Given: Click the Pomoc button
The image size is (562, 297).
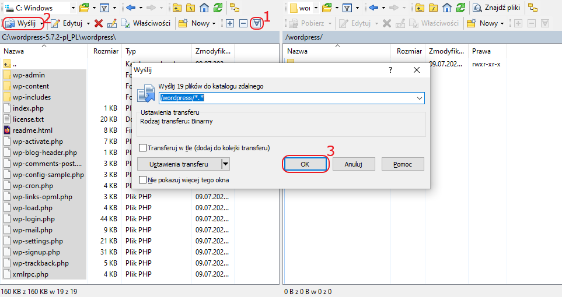Looking at the screenshot, I should pos(403,164).
